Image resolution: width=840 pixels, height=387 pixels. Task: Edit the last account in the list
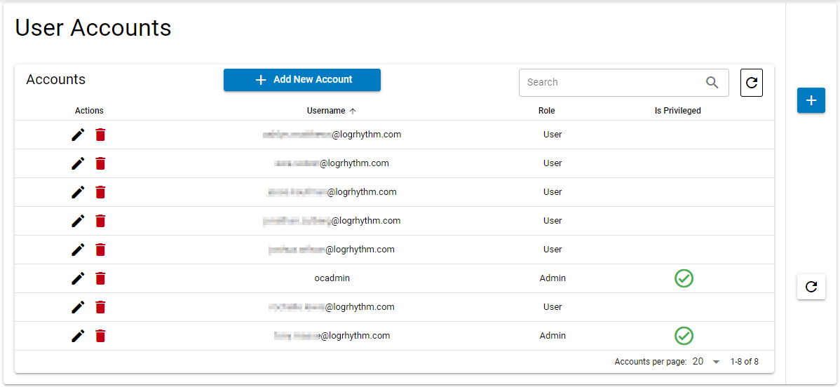point(78,336)
